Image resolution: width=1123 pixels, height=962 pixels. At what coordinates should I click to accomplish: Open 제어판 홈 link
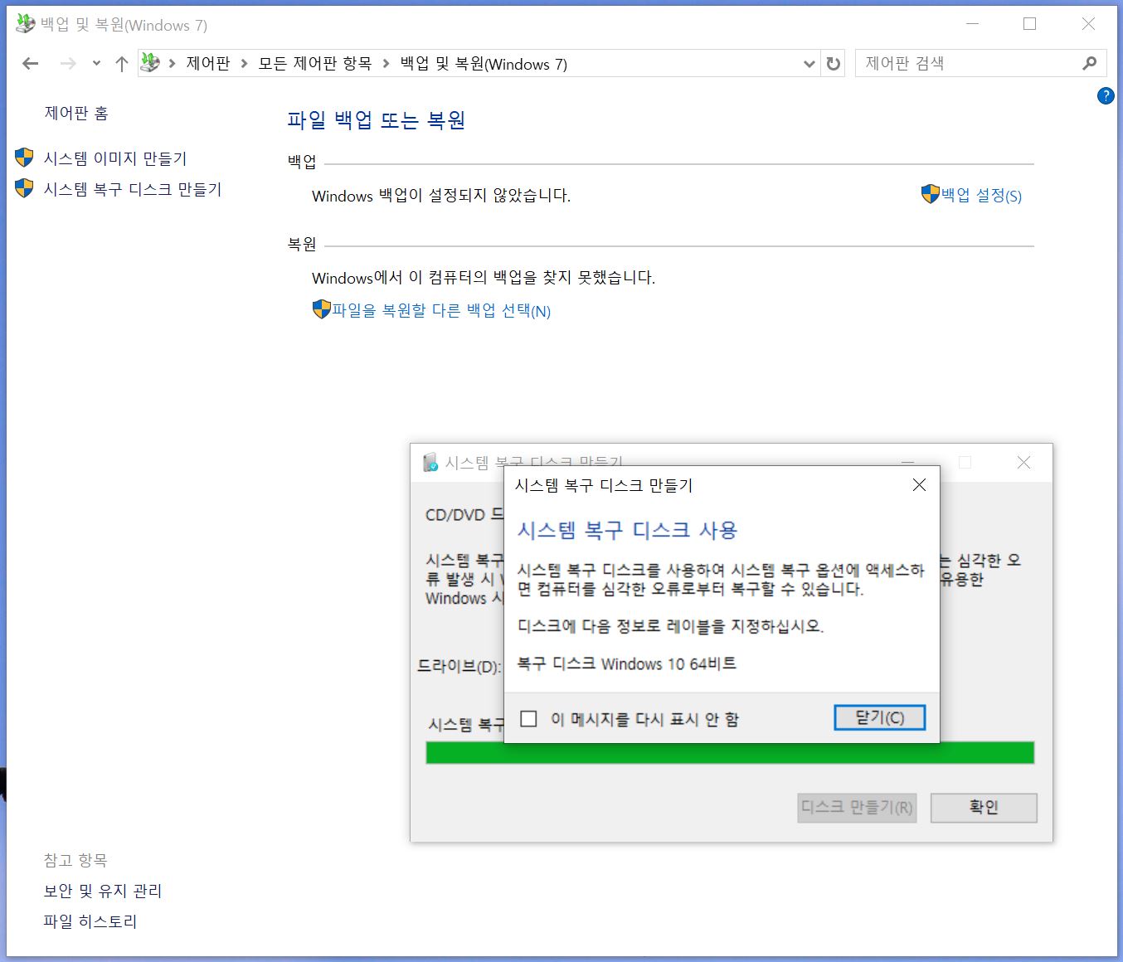pos(76,114)
